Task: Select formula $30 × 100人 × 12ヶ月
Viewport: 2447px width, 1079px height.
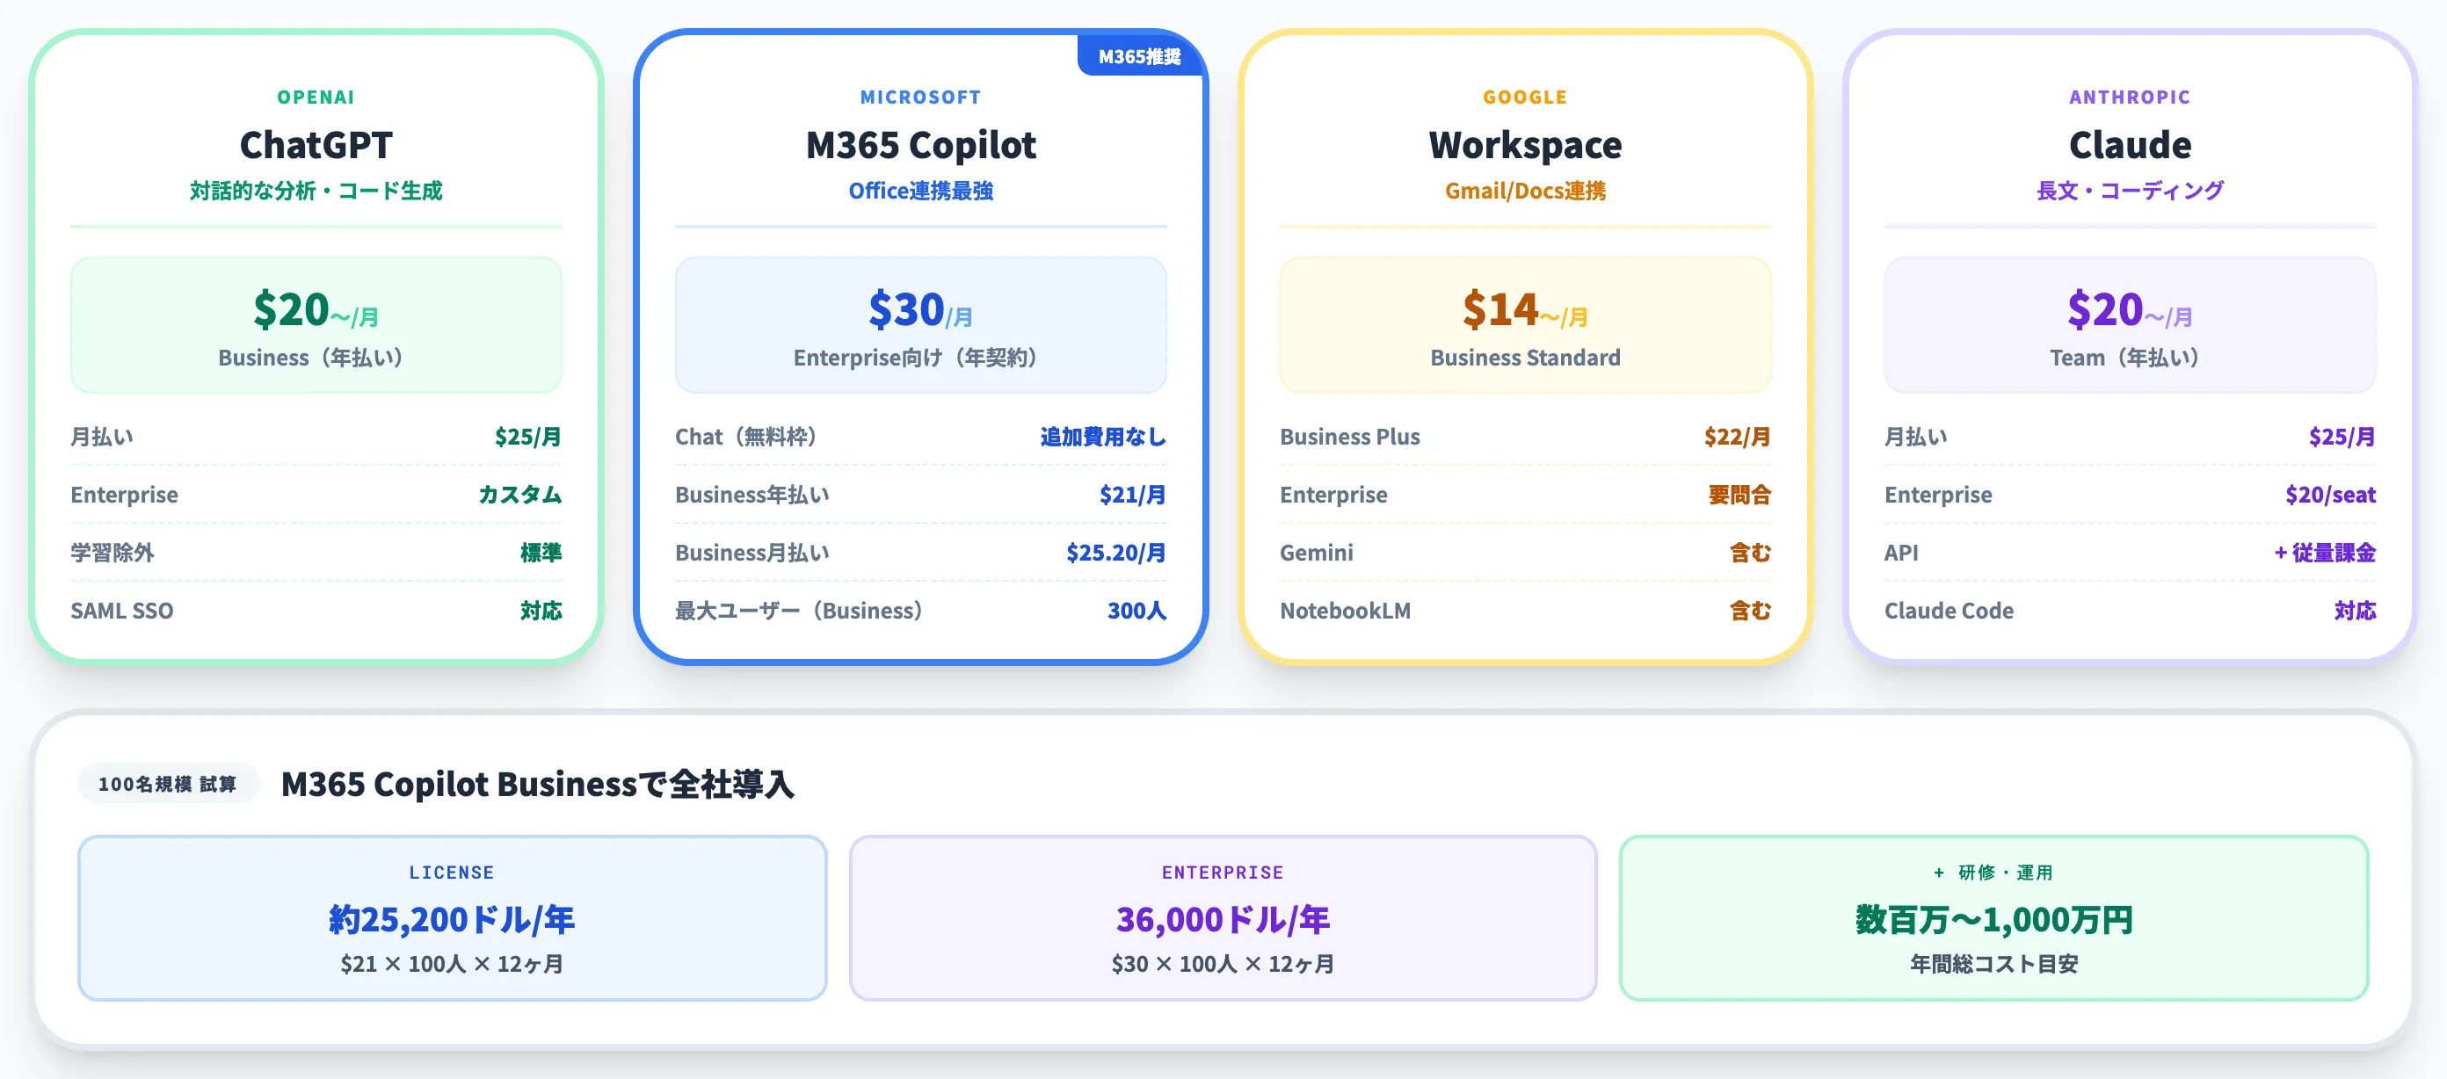Action: (x=1223, y=964)
